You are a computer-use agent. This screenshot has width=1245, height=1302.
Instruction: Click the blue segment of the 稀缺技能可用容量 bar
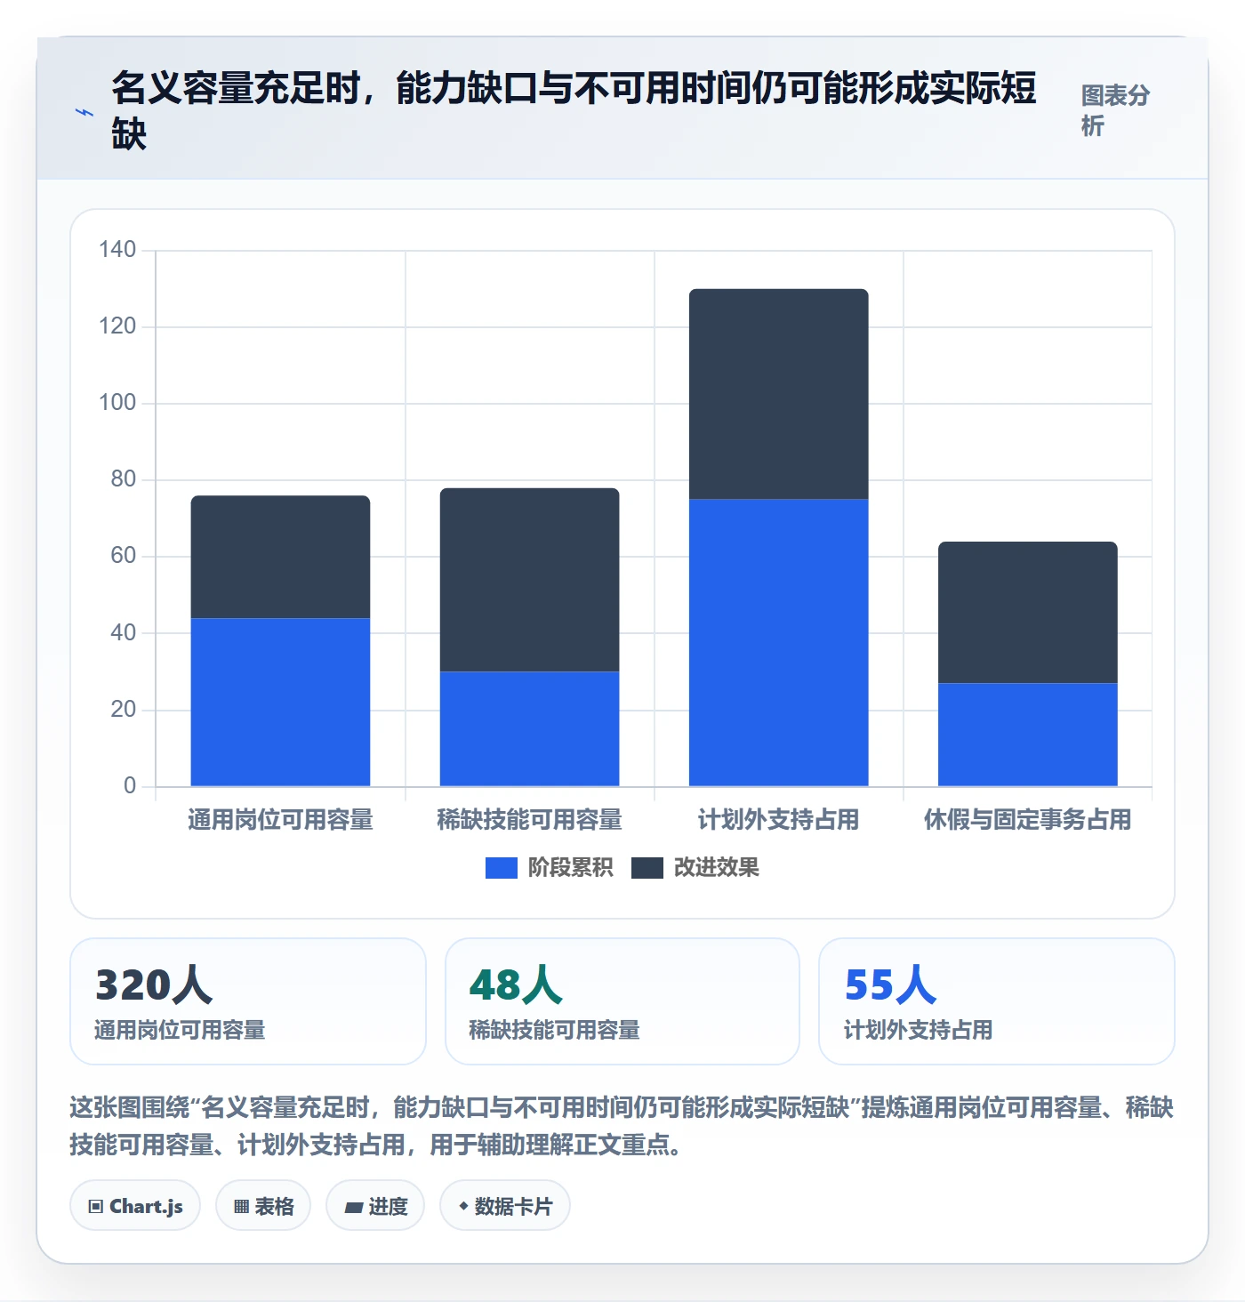pyautogui.click(x=529, y=729)
